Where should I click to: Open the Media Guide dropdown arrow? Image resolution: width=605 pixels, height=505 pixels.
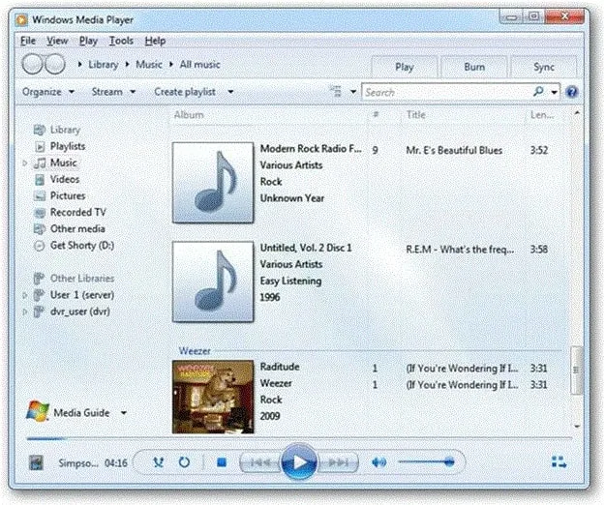click(124, 413)
